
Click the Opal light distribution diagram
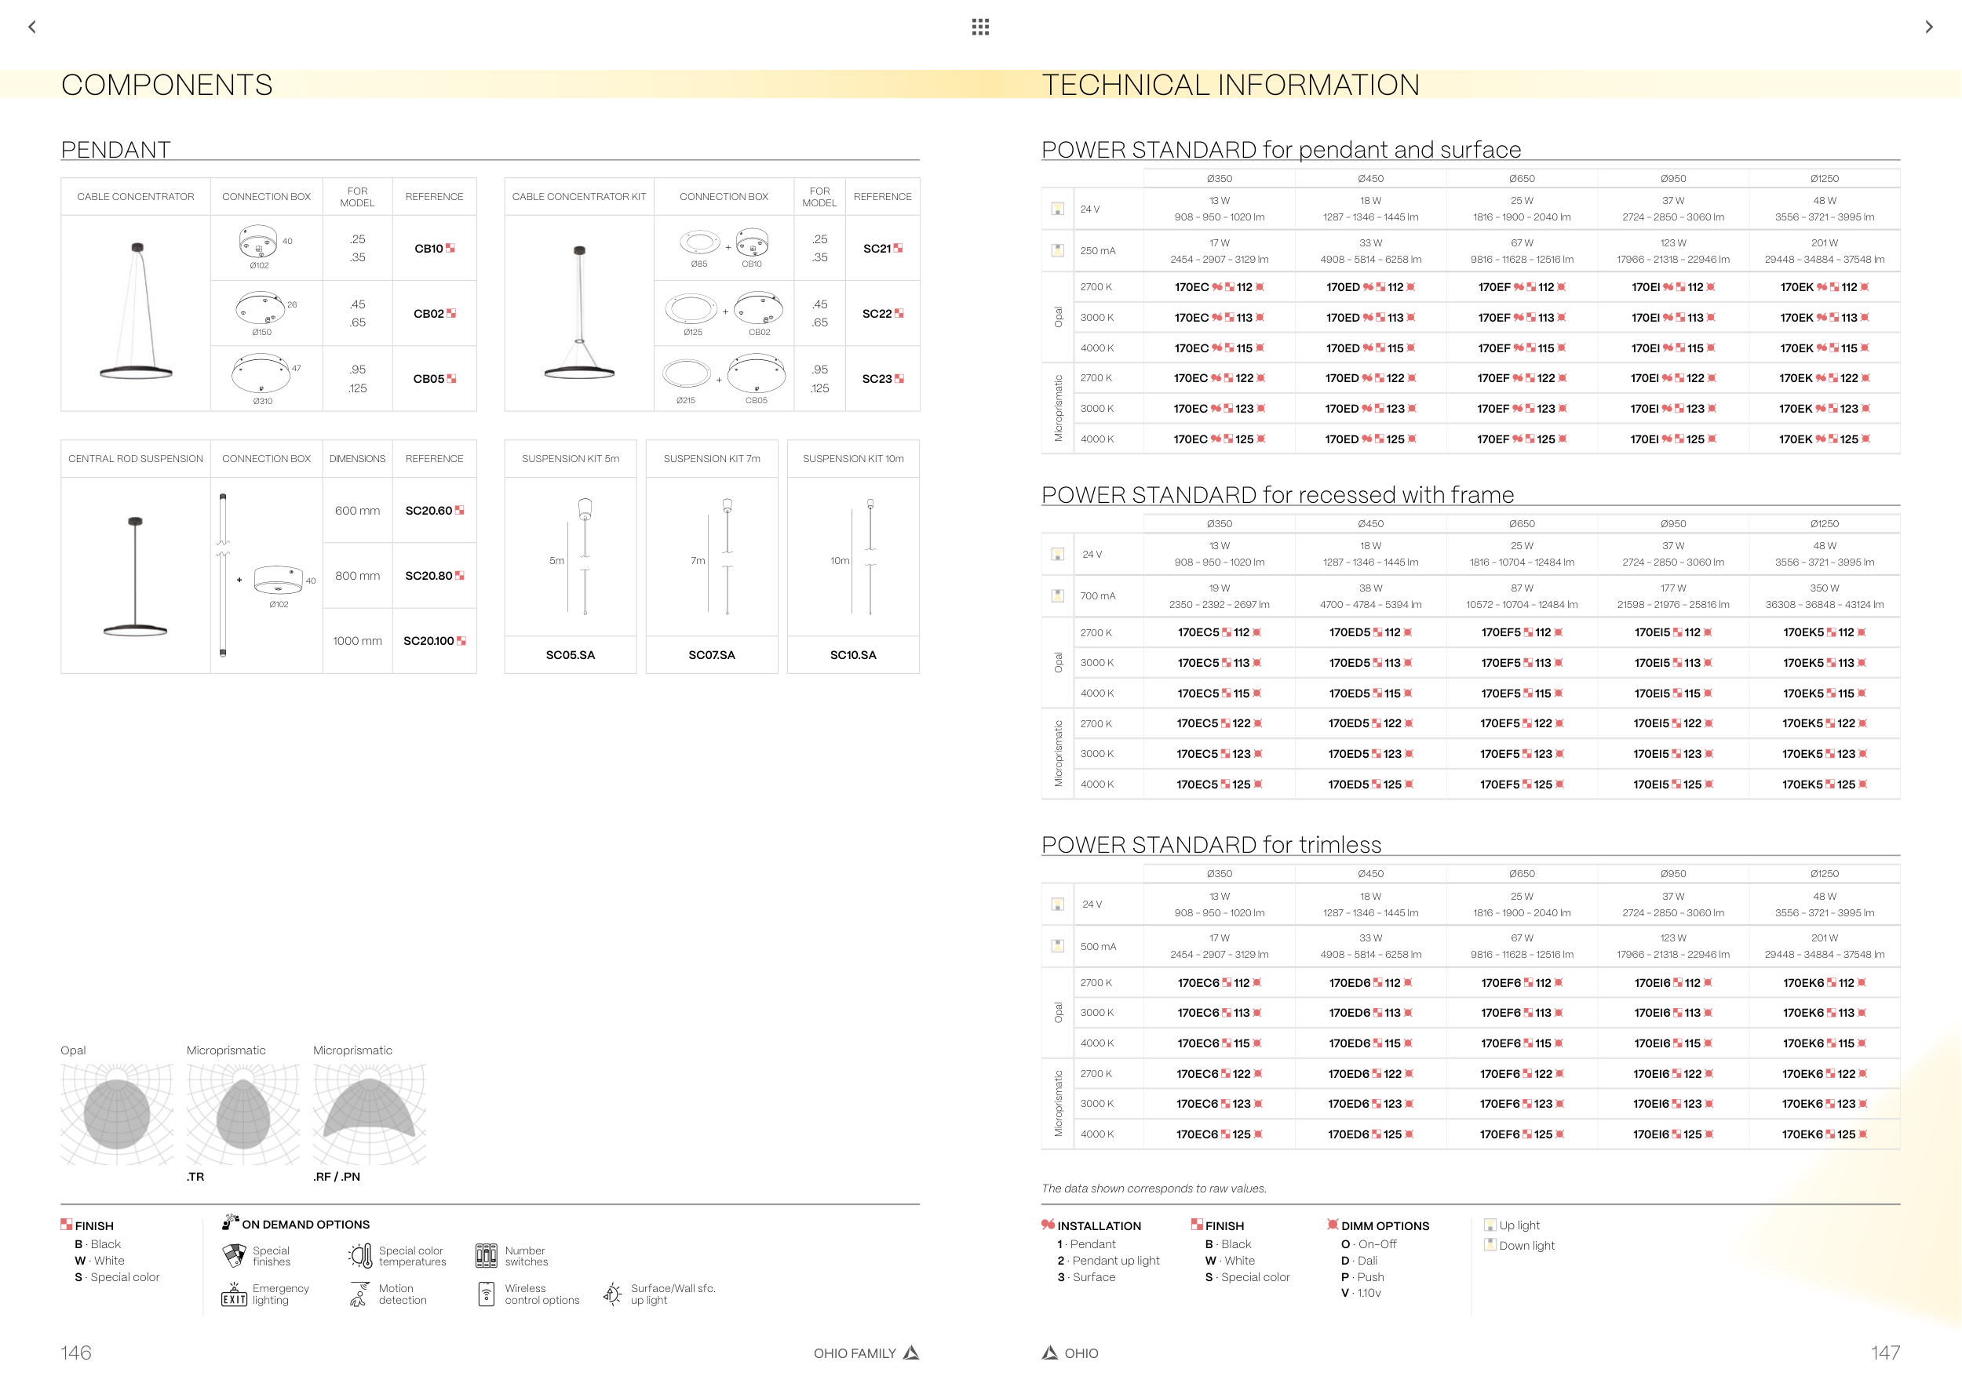[x=116, y=1114]
